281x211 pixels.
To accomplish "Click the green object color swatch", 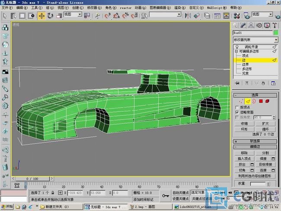I will [x=276, y=32].
